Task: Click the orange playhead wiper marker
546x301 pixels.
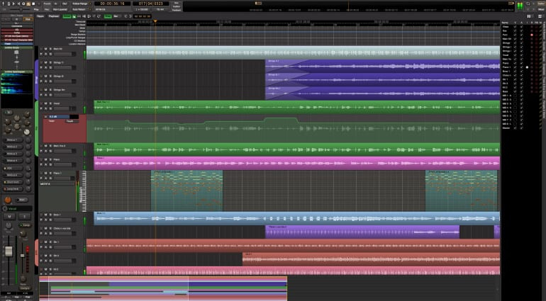Action: (x=155, y=22)
